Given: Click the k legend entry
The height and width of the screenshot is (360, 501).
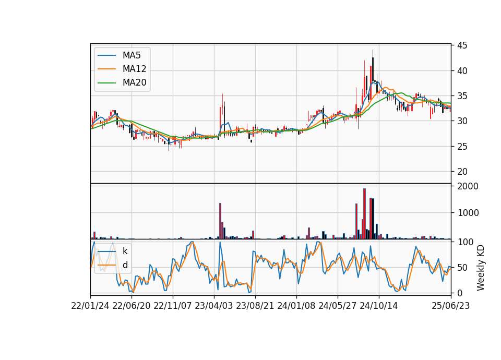Looking at the screenshot, I should [x=125, y=251].
